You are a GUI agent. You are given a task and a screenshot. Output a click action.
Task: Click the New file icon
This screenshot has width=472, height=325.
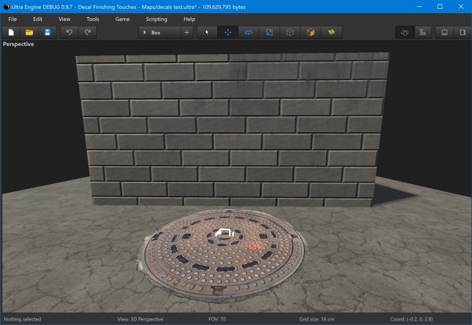click(11, 32)
